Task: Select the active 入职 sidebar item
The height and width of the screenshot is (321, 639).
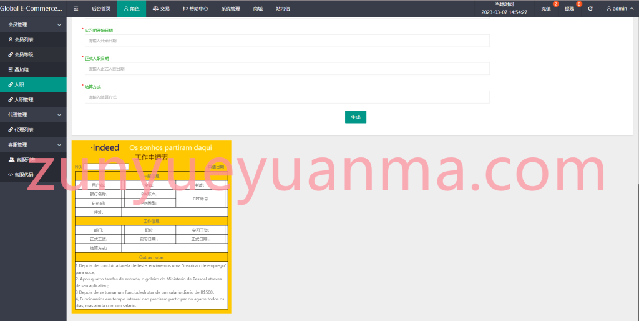Action: 33,84
